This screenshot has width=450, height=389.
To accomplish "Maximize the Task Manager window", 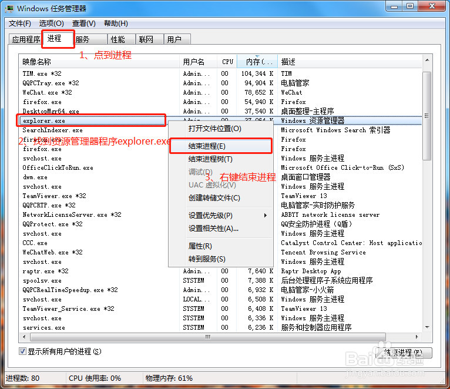I will click(x=410, y=6).
